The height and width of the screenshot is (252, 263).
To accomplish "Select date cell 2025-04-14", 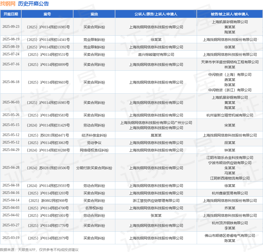I will (x=11, y=200).
